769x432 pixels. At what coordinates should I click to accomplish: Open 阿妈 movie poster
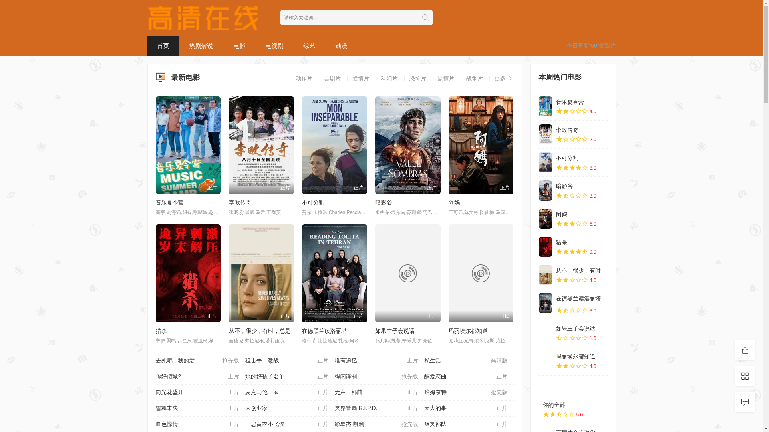click(481, 145)
